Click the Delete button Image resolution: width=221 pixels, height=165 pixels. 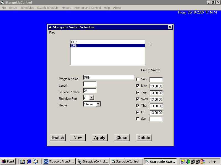144,137
